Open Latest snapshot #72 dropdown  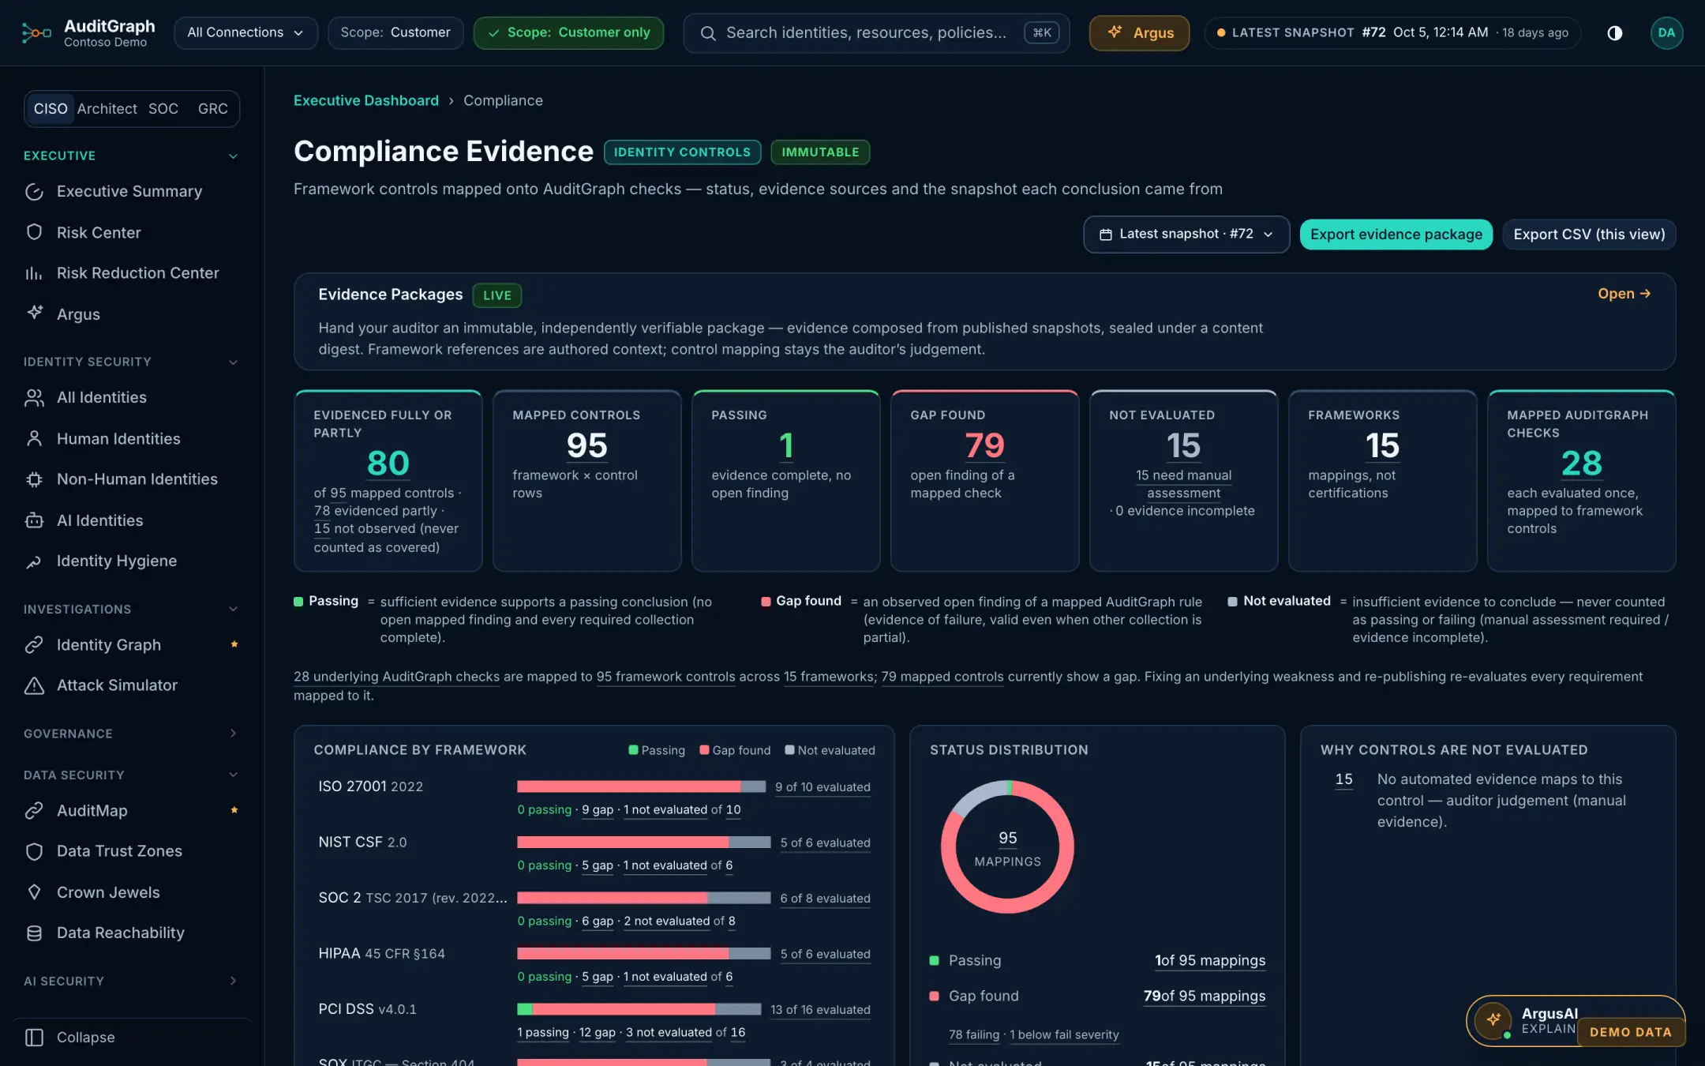click(x=1186, y=235)
